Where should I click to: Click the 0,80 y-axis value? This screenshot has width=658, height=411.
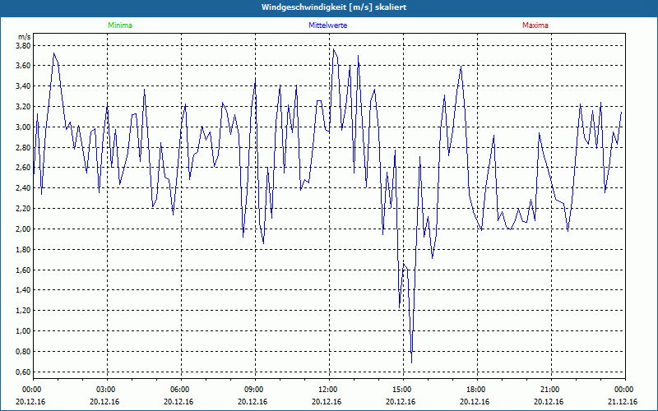coord(24,352)
